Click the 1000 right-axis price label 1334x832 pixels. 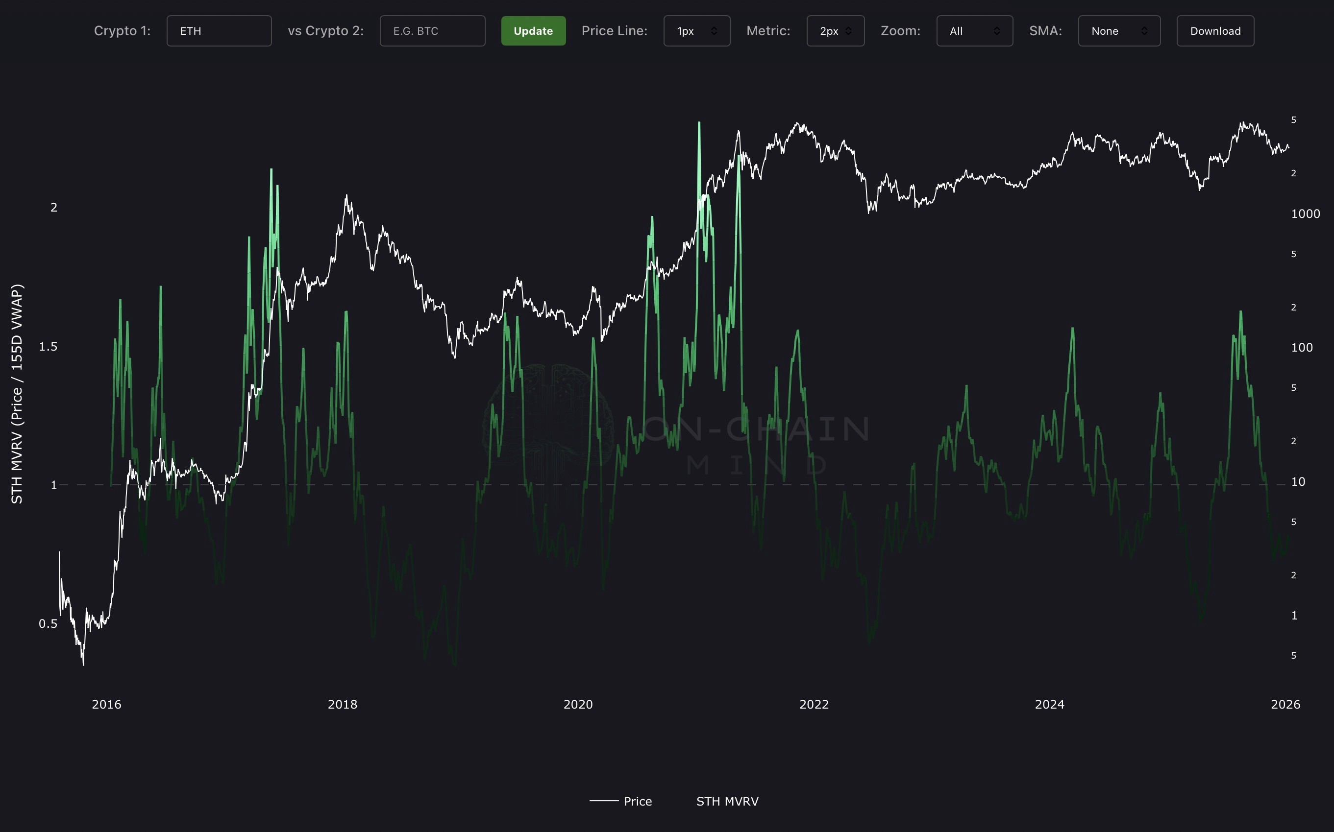(1306, 214)
